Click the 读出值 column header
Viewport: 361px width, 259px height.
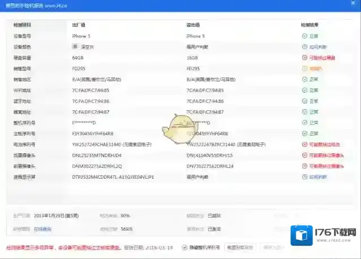(193, 25)
